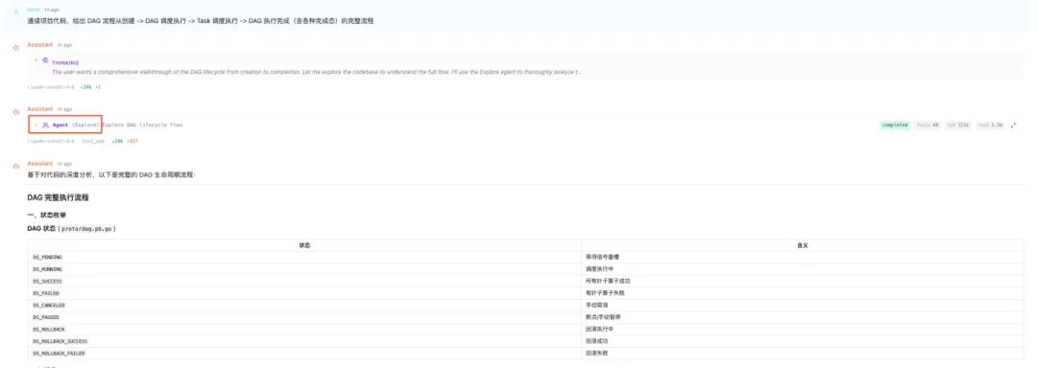
Task: Click the green completed status badge
Action: point(895,125)
